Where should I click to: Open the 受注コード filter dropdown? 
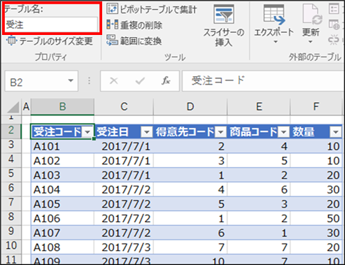87,132
